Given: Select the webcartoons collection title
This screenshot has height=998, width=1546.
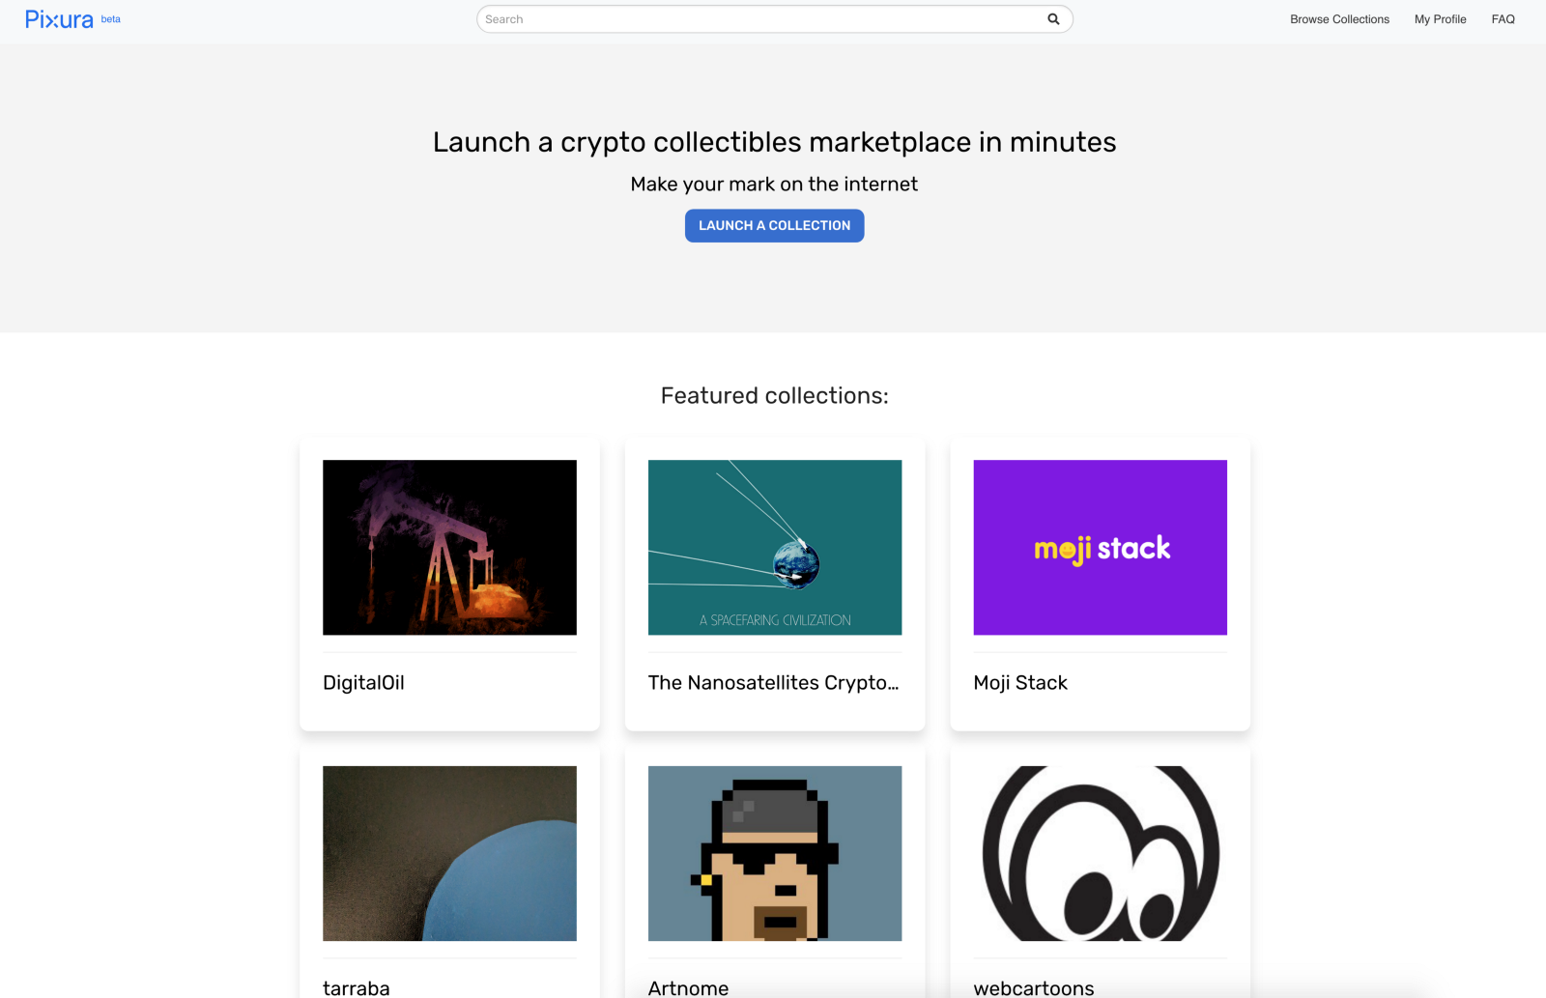Looking at the screenshot, I should pos(1034,988).
